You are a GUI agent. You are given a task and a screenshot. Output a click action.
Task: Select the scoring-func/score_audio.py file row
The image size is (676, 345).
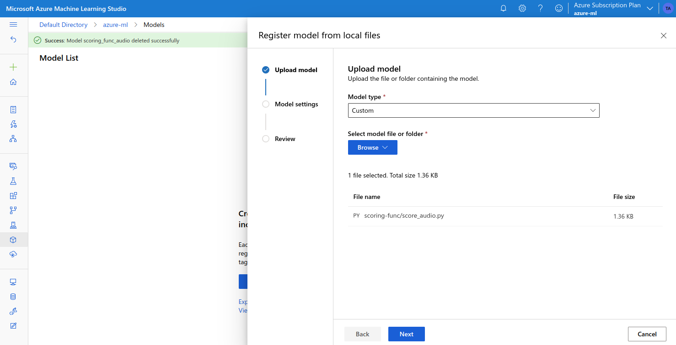coord(505,216)
